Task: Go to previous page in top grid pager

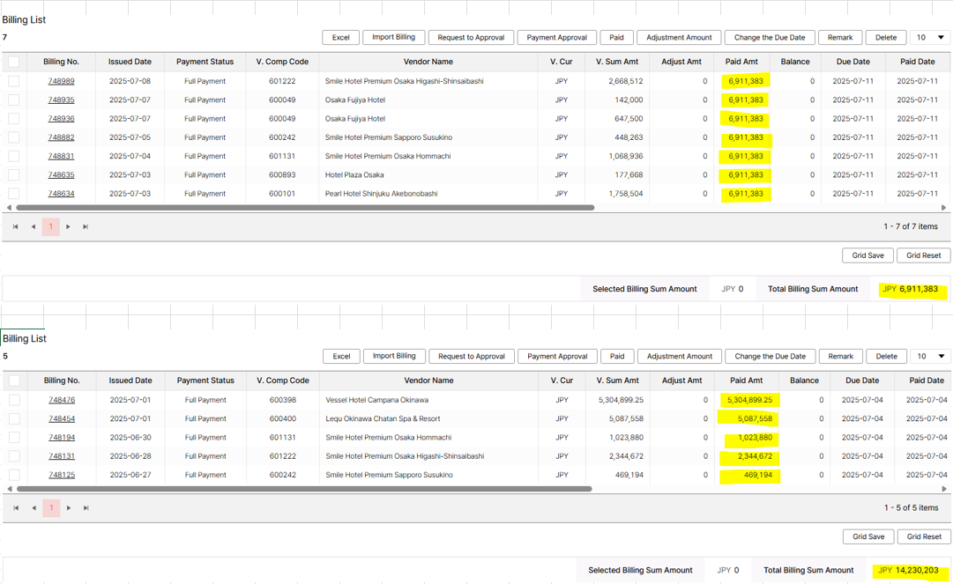Action: pyautogui.click(x=34, y=227)
